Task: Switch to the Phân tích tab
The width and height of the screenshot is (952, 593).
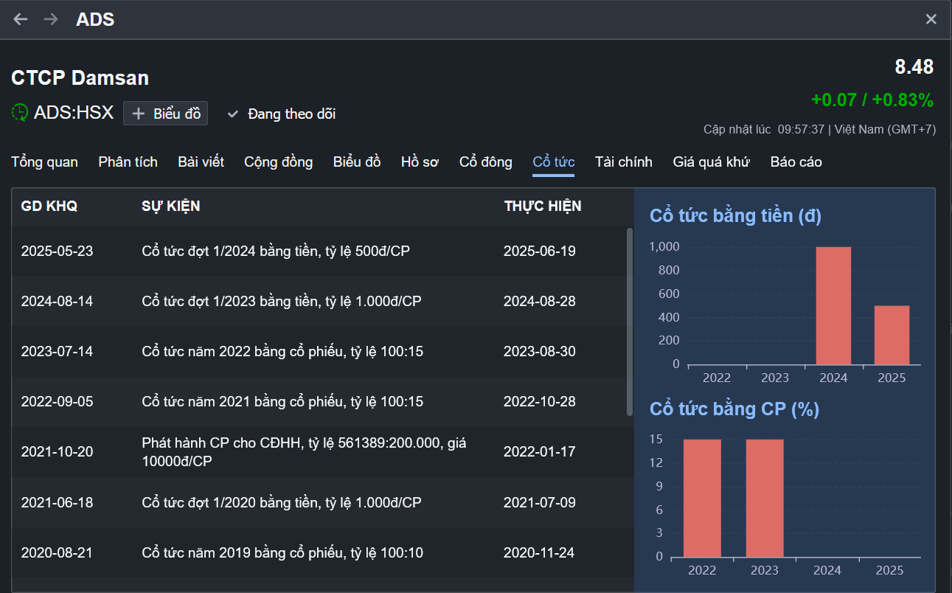Action: click(x=128, y=162)
